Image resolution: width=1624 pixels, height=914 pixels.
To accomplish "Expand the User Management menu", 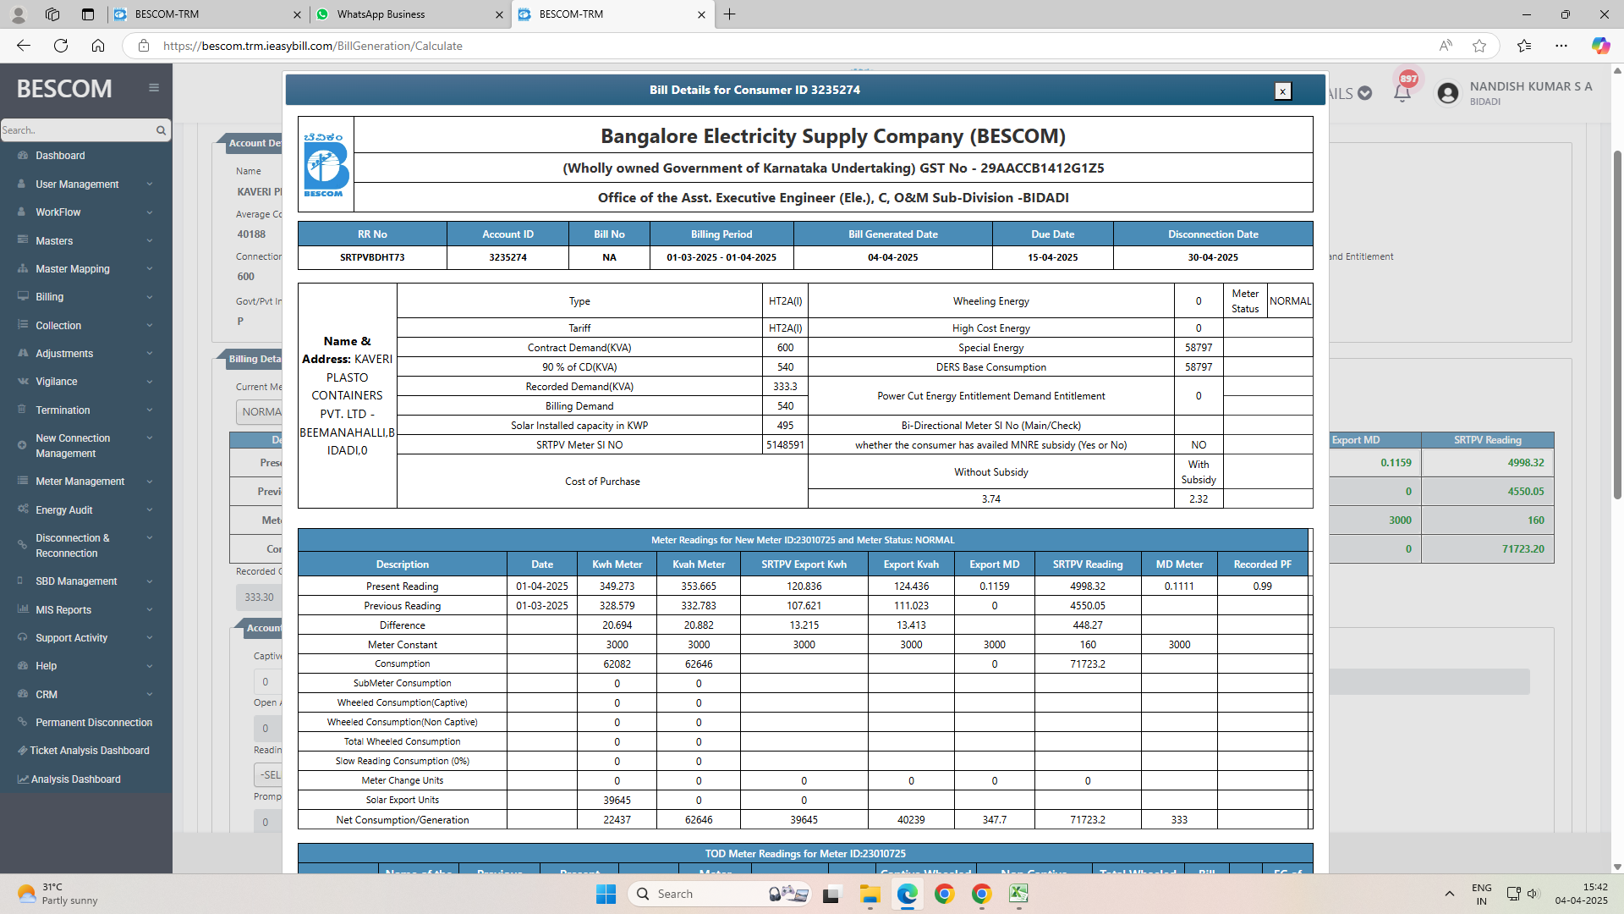I will 85,184.
